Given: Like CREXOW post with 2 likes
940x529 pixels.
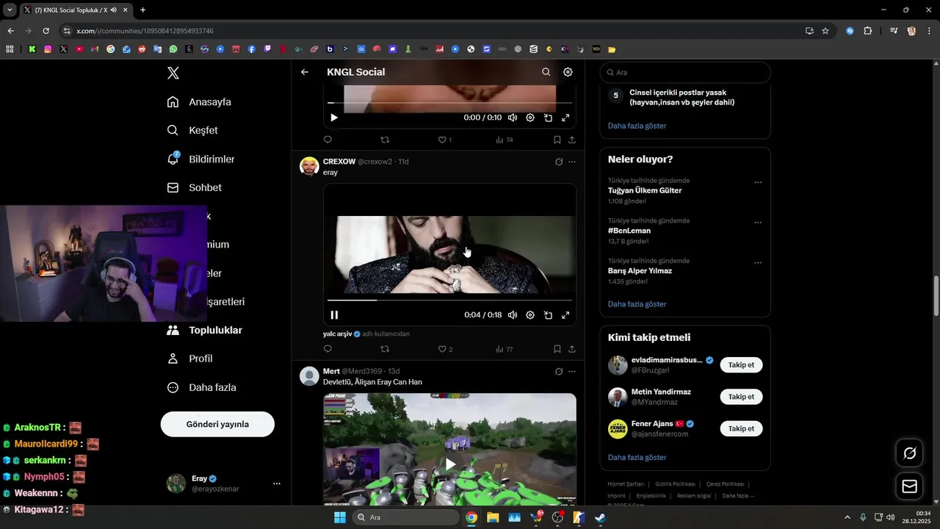Looking at the screenshot, I should coord(445,349).
